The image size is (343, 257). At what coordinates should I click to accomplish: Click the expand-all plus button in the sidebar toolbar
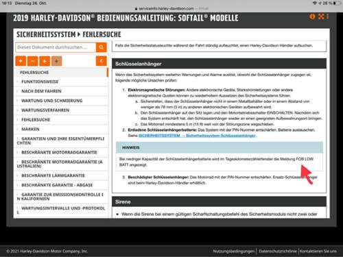tap(21, 61)
